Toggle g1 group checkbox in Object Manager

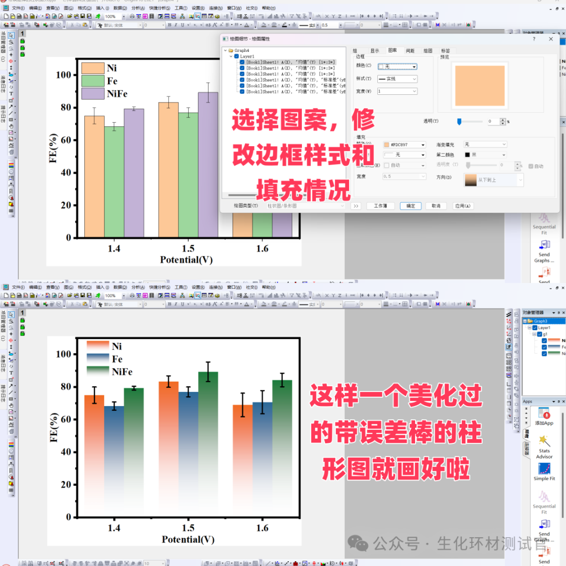click(540, 334)
